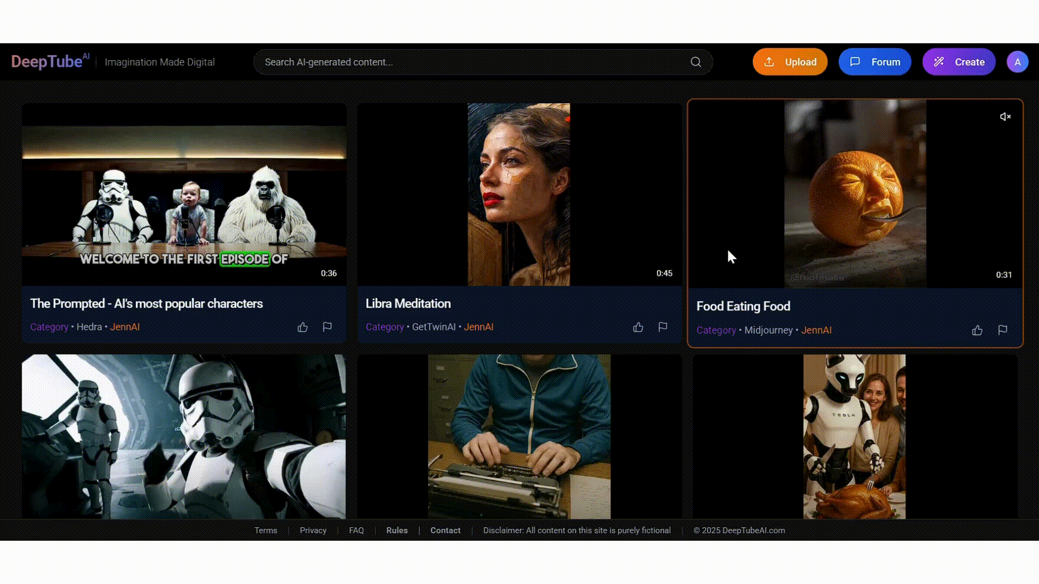Open JennAI link under Libra Meditation
The height and width of the screenshot is (584, 1039).
478,327
